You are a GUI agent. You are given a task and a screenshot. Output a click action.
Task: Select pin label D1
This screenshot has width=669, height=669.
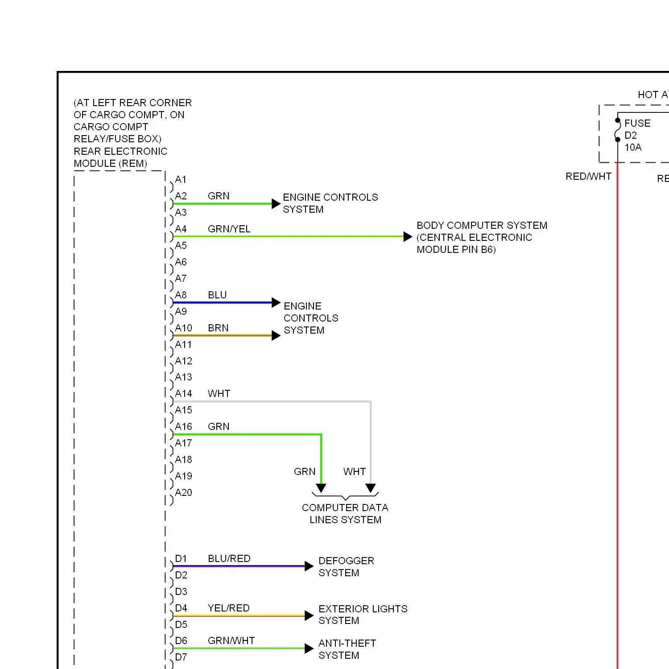pos(181,559)
